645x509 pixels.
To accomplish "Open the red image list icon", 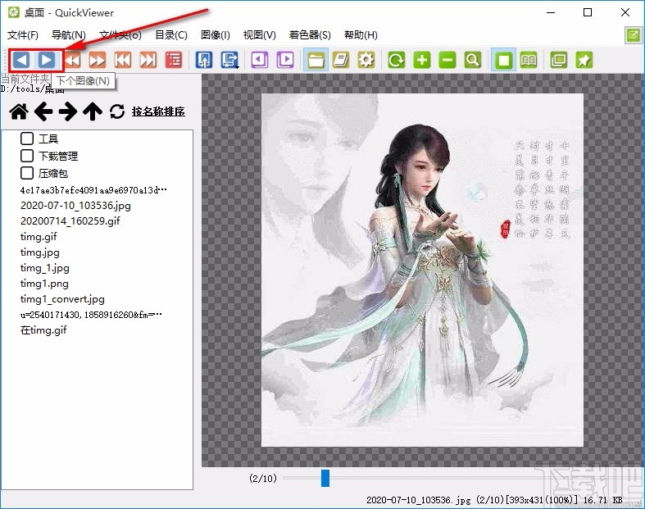I will click(x=174, y=60).
